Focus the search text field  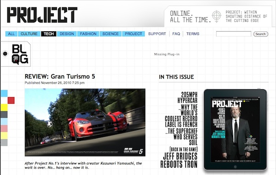234,34
